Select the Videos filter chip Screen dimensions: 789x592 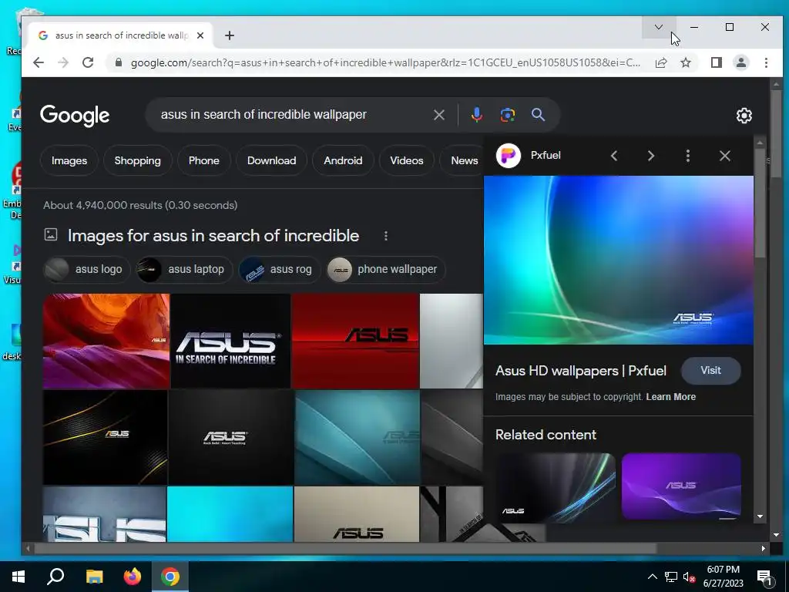click(407, 160)
